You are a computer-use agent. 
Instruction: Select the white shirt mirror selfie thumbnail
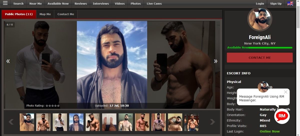(x=60, y=122)
